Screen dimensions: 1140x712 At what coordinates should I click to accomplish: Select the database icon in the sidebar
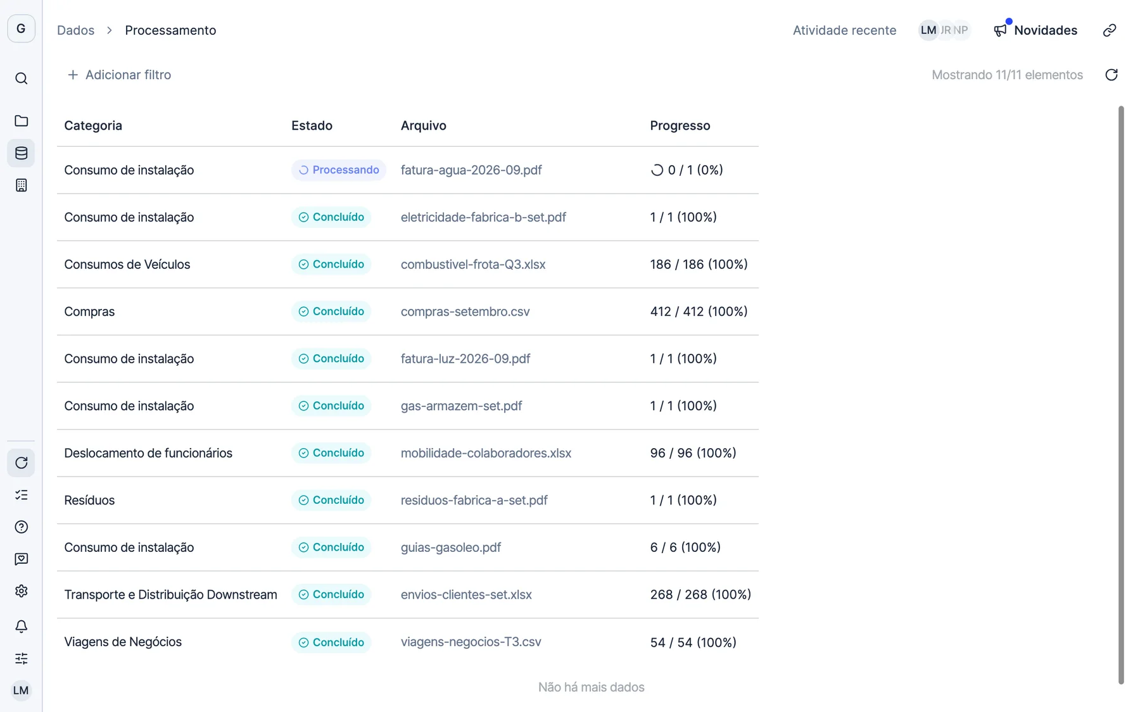[x=21, y=153]
